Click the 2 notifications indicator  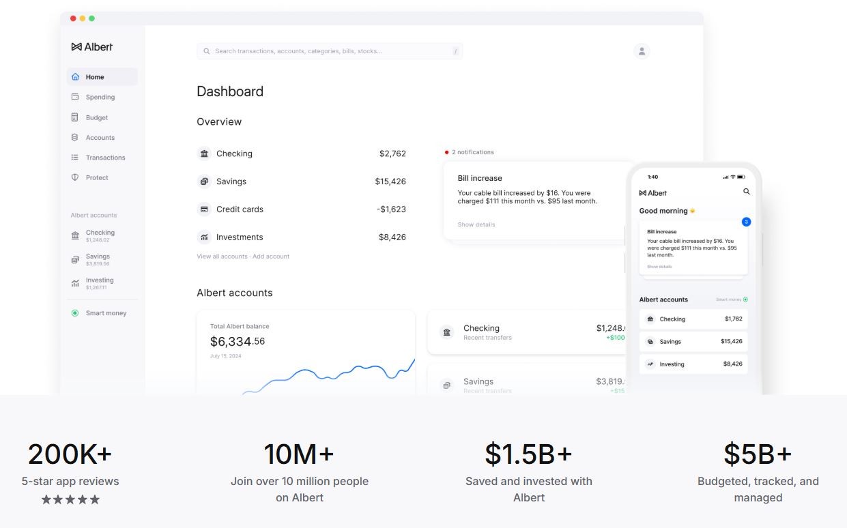click(470, 152)
